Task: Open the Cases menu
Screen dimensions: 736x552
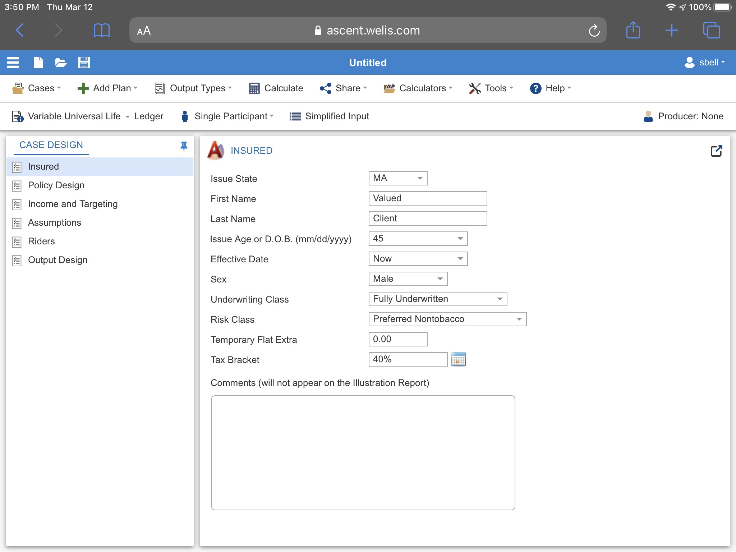Action: [x=37, y=88]
